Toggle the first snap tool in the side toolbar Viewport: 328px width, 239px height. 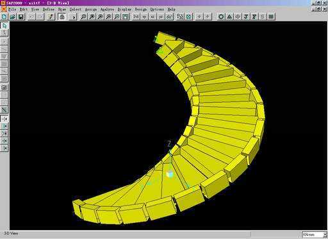[x=4, y=118]
